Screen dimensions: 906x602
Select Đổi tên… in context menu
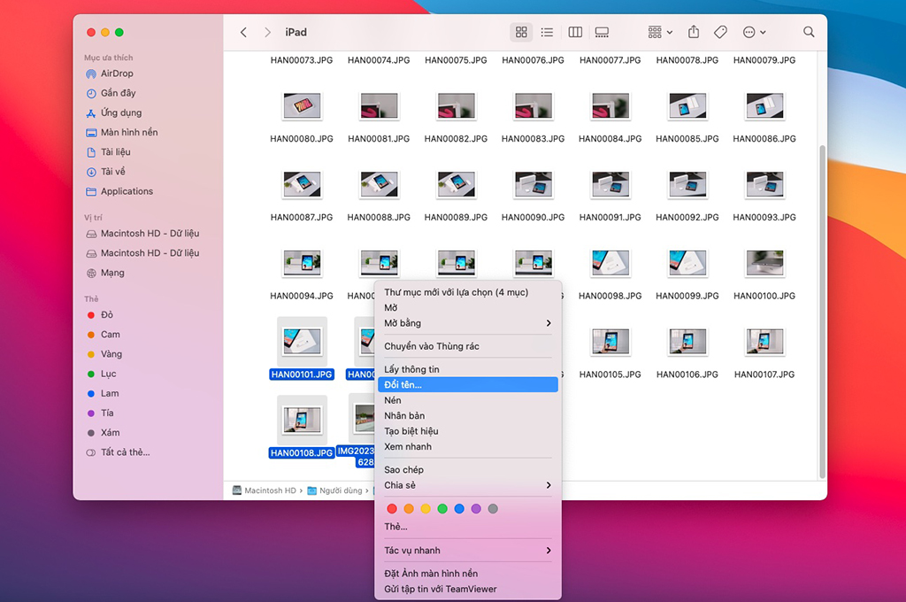pos(468,384)
